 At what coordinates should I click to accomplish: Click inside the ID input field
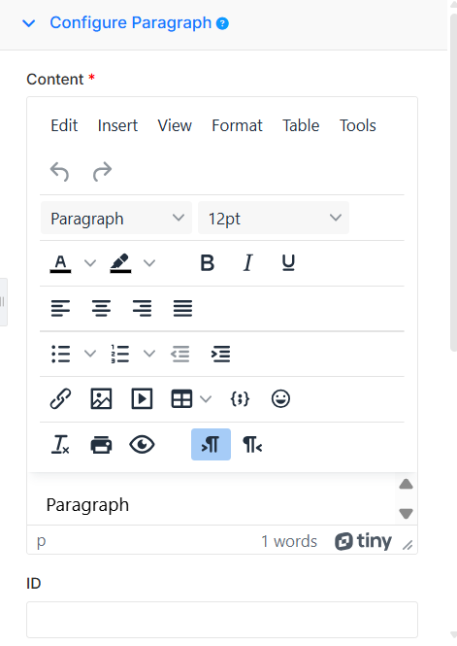point(222,620)
